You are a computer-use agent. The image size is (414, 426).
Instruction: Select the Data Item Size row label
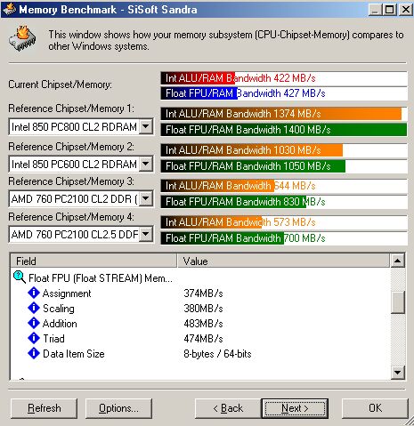point(74,354)
